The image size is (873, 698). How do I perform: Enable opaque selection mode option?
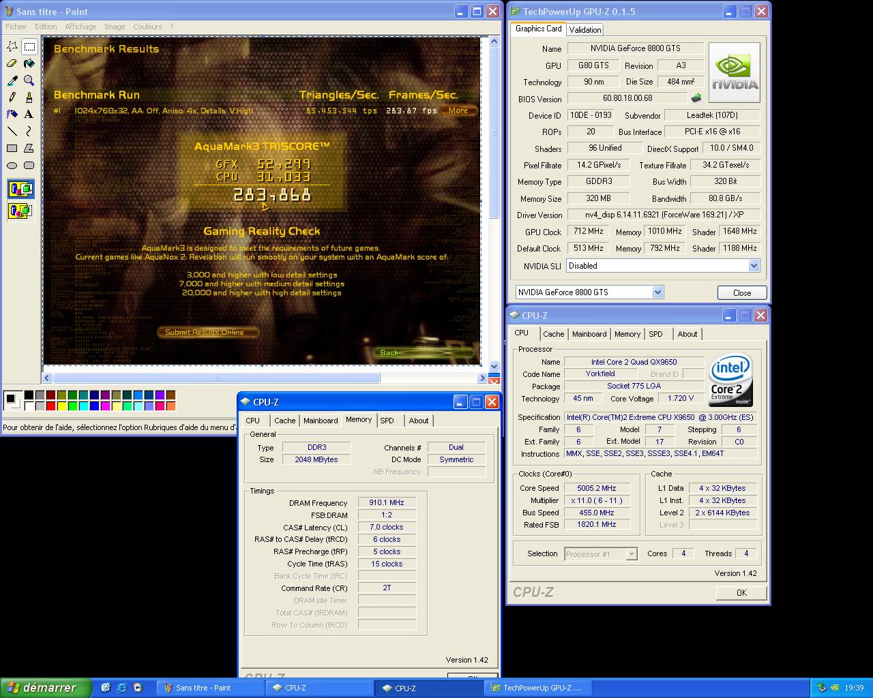[x=20, y=189]
